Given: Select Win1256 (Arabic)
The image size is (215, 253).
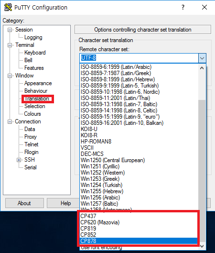Looking at the screenshot, I should click(x=139, y=198).
